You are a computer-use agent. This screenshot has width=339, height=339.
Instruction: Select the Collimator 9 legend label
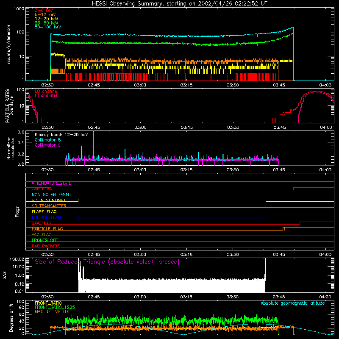(47, 145)
